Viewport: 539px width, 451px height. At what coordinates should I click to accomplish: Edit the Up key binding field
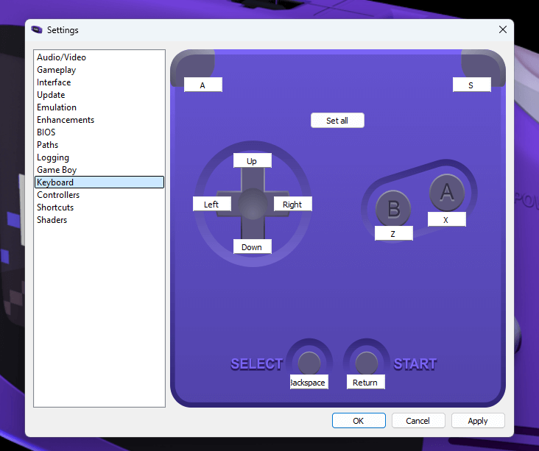click(x=252, y=161)
